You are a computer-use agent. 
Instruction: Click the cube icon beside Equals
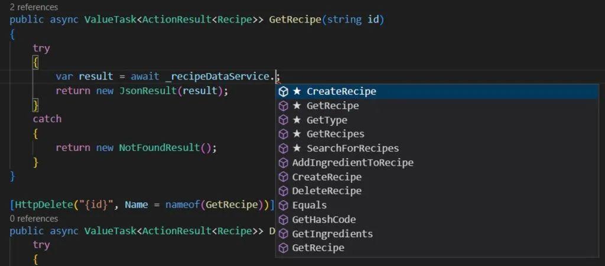[x=284, y=206]
